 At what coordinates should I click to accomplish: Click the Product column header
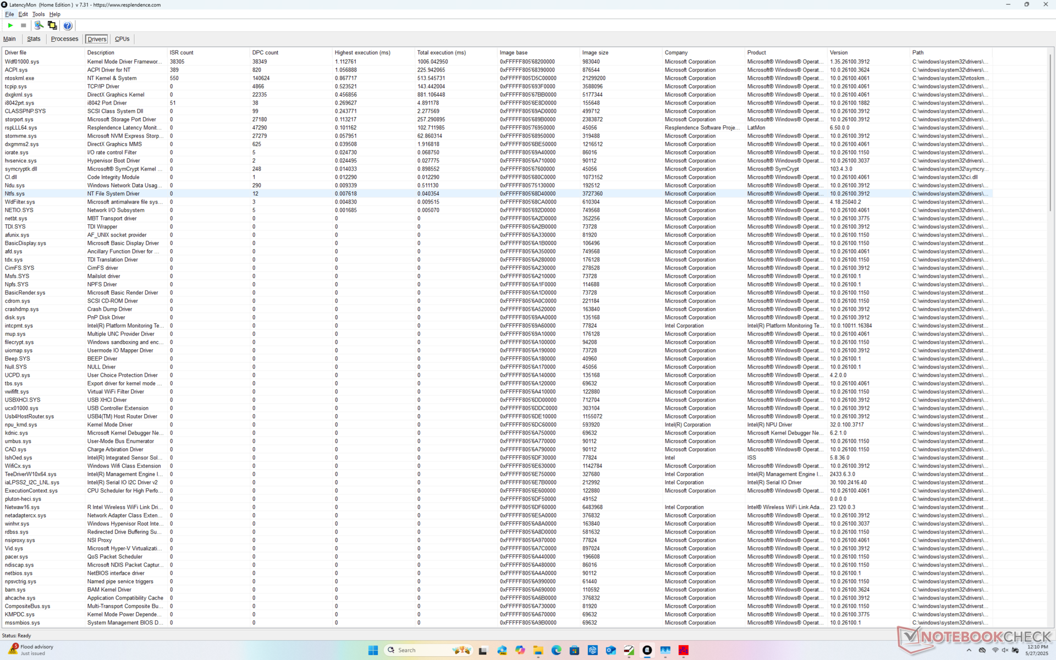786,53
